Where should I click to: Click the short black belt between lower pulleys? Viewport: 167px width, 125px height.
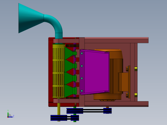coord(69,118)
